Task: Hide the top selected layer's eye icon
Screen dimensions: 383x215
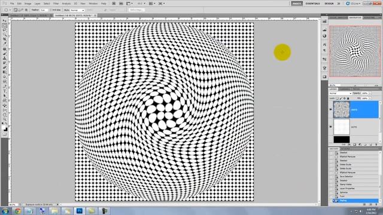Action: coord(331,110)
